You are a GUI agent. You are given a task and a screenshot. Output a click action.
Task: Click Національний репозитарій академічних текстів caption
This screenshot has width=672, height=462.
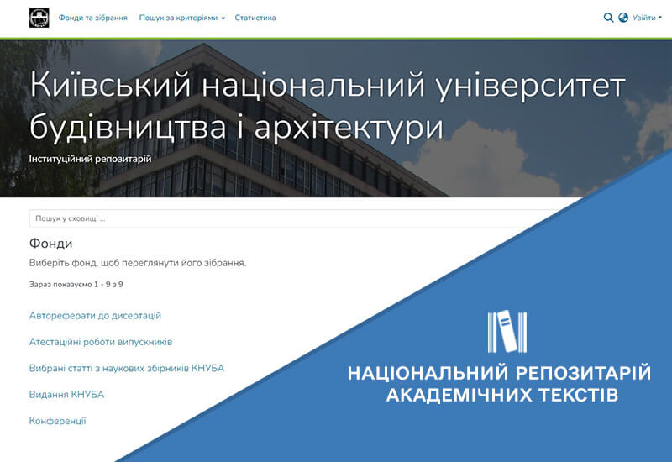coord(499,384)
